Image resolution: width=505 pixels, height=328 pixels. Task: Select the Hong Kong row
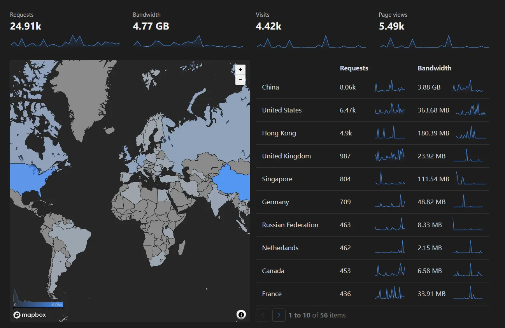pos(279,133)
